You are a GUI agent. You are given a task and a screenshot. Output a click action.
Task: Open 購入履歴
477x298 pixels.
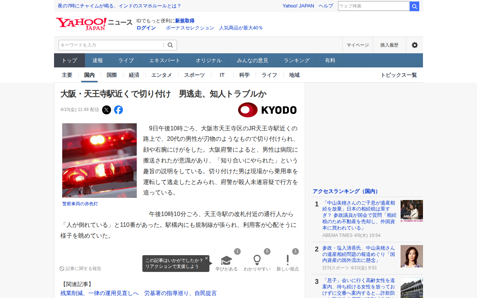tap(389, 45)
